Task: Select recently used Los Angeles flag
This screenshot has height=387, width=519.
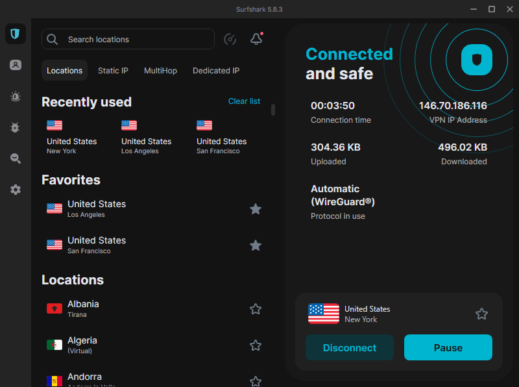Action: click(x=129, y=125)
